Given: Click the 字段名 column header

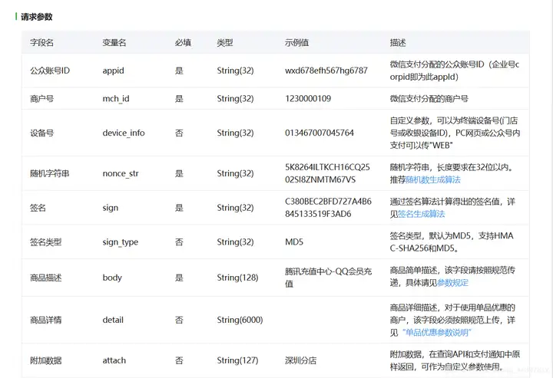Looking at the screenshot, I should (41, 43).
